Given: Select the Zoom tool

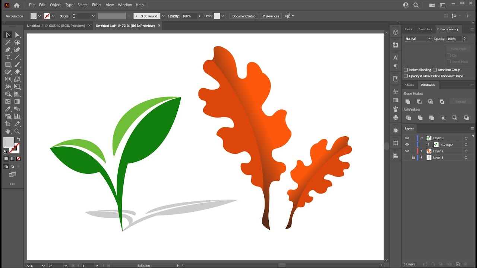Looking at the screenshot, I should 17,131.
